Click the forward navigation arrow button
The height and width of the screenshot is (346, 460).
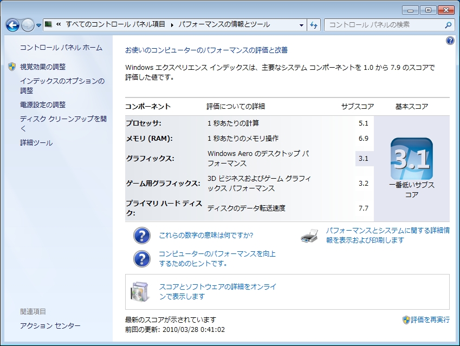coord(28,25)
